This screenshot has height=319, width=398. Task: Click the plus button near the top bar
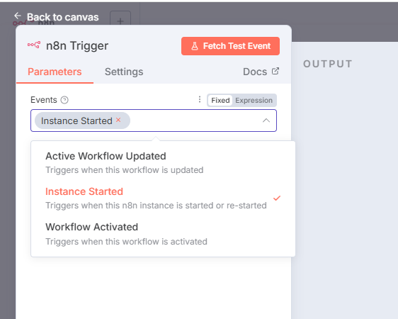pos(120,21)
